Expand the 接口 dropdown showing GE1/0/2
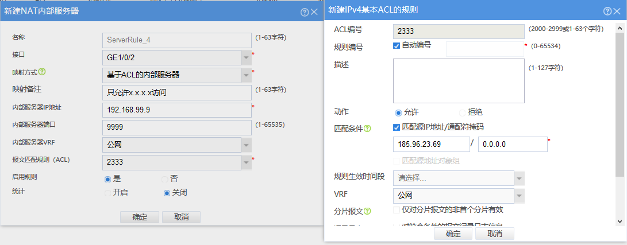This screenshot has height=245, width=627. (x=246, y=57)
